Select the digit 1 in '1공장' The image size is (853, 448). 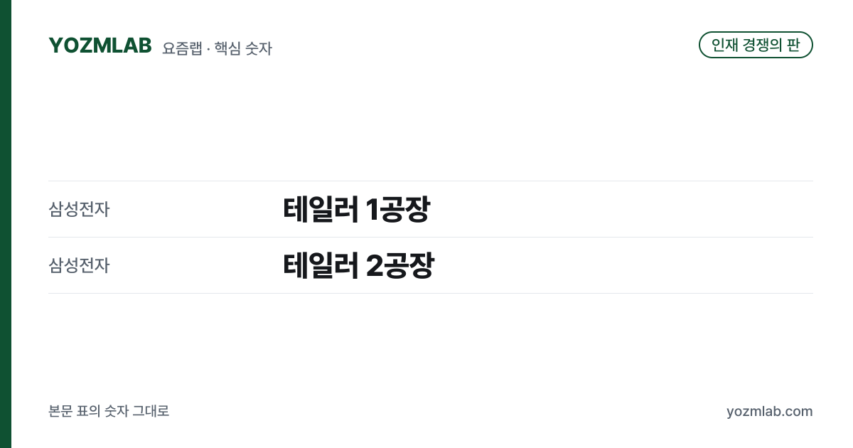(372, 210)
